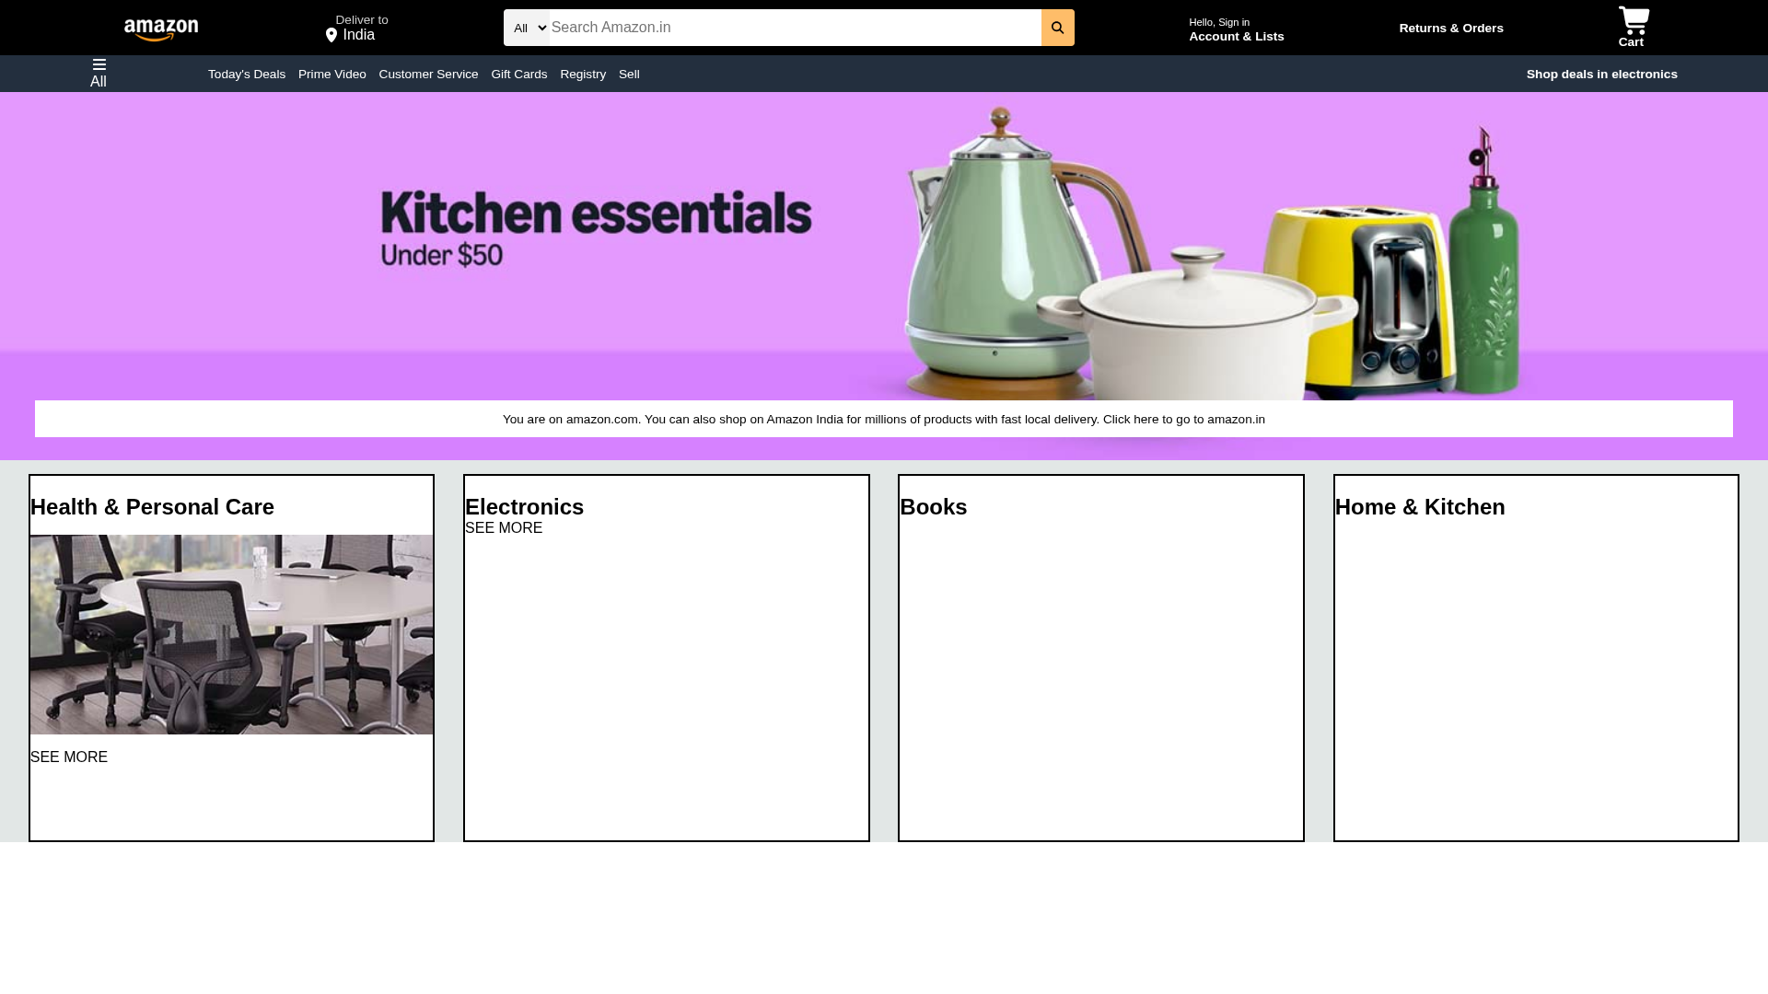Click the magnifier search button
The width and height of the screenshot is (1768, 994).
click(x=1057, y=28)
